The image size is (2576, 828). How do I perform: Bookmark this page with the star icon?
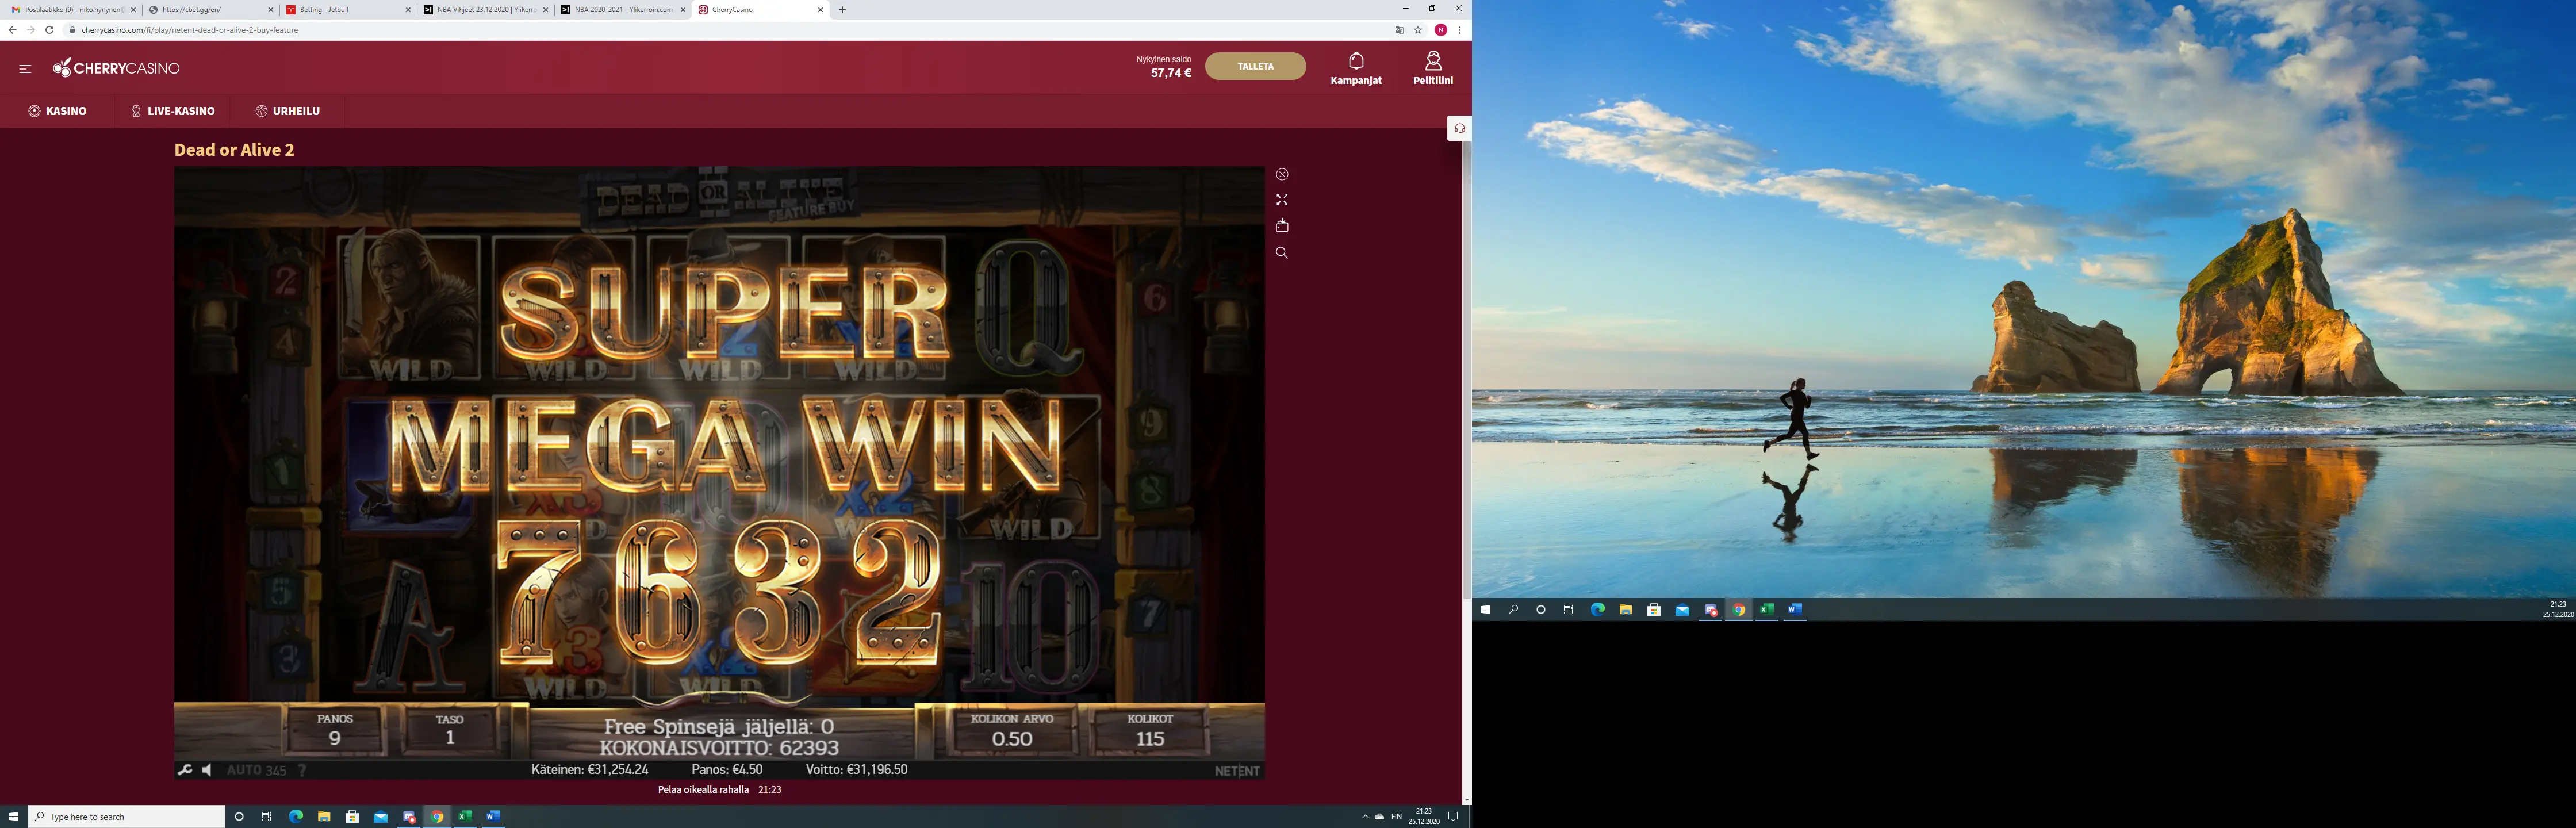(x=1418, y=30)
